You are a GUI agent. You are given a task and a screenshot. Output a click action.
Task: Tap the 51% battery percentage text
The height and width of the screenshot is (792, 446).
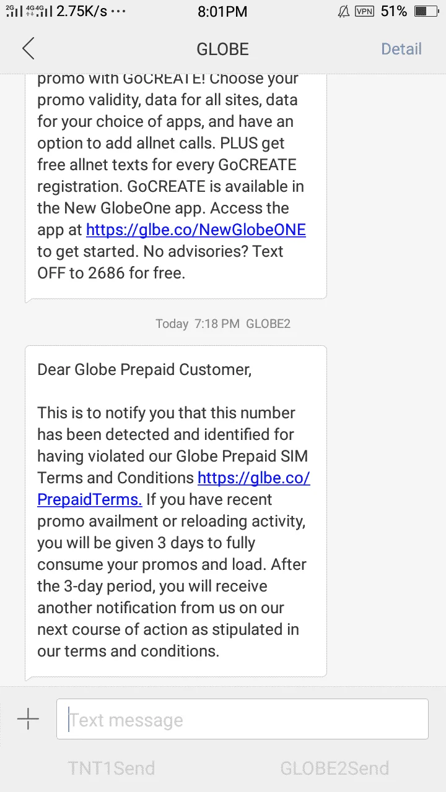(x=394, y=11)
